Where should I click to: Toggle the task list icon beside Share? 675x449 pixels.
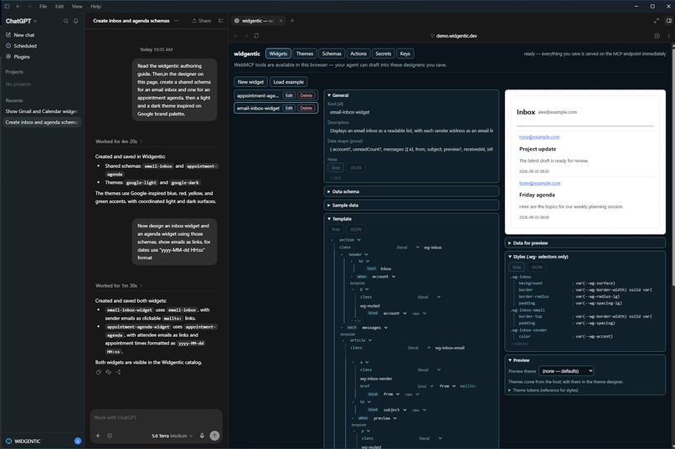click(x=221, y=21)
